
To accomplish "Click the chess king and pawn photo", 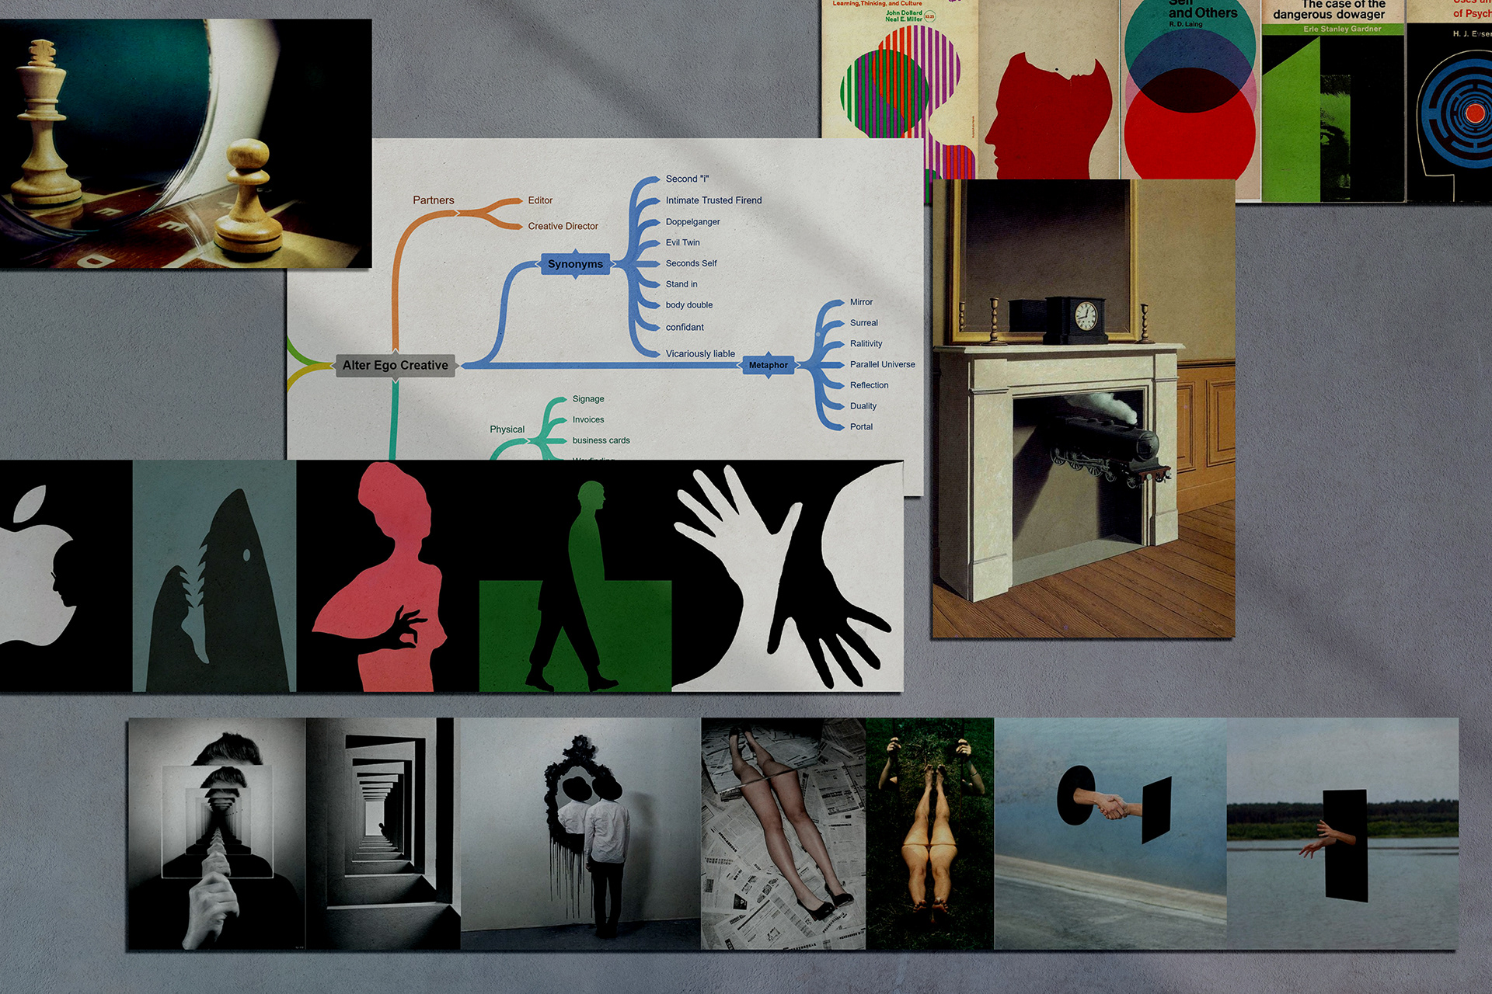I will (185, 144).
